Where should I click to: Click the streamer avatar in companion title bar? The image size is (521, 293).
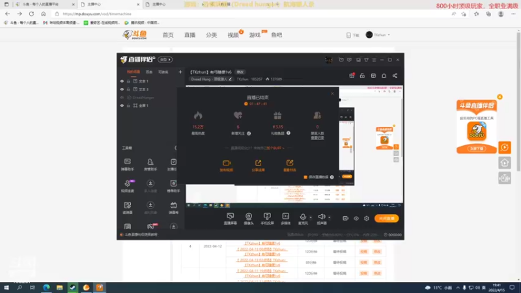tap(328, 60)
